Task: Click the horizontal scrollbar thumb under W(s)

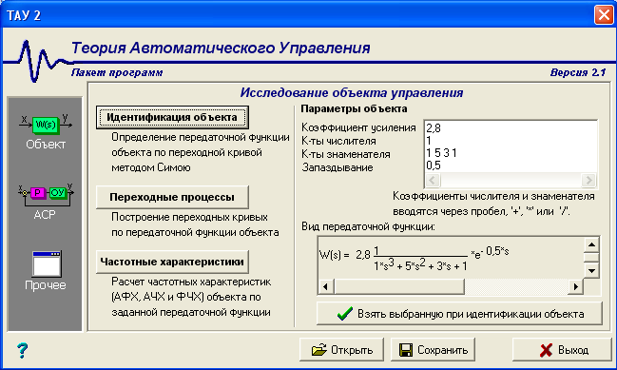Action: [399, 286]
